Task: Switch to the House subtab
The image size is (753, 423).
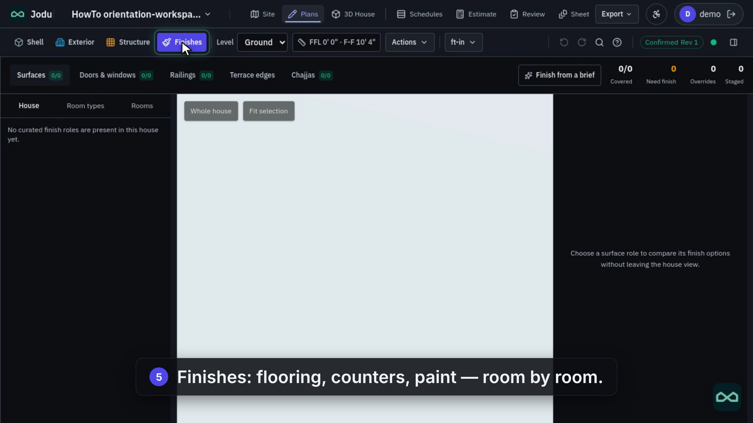Action: click(x=29, y=106)
